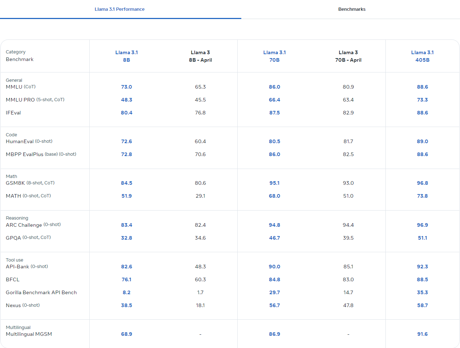Click the 68.9 Multilingual MGSM score
This screenshot has width=460, height=348.
pos(127,334)
